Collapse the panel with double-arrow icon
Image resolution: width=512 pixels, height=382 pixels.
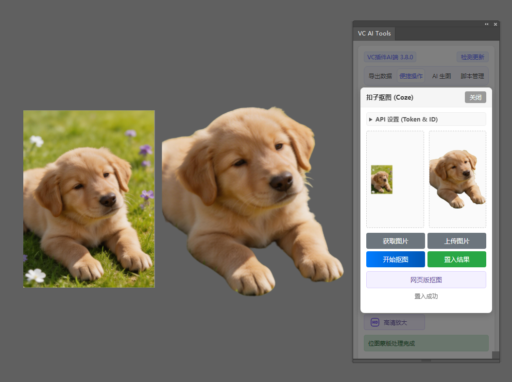(x=487, y=24)
